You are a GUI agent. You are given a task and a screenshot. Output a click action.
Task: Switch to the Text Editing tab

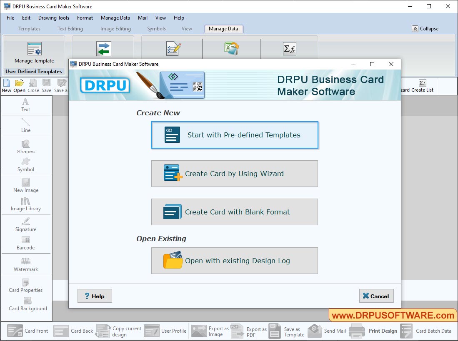(70, 29)
